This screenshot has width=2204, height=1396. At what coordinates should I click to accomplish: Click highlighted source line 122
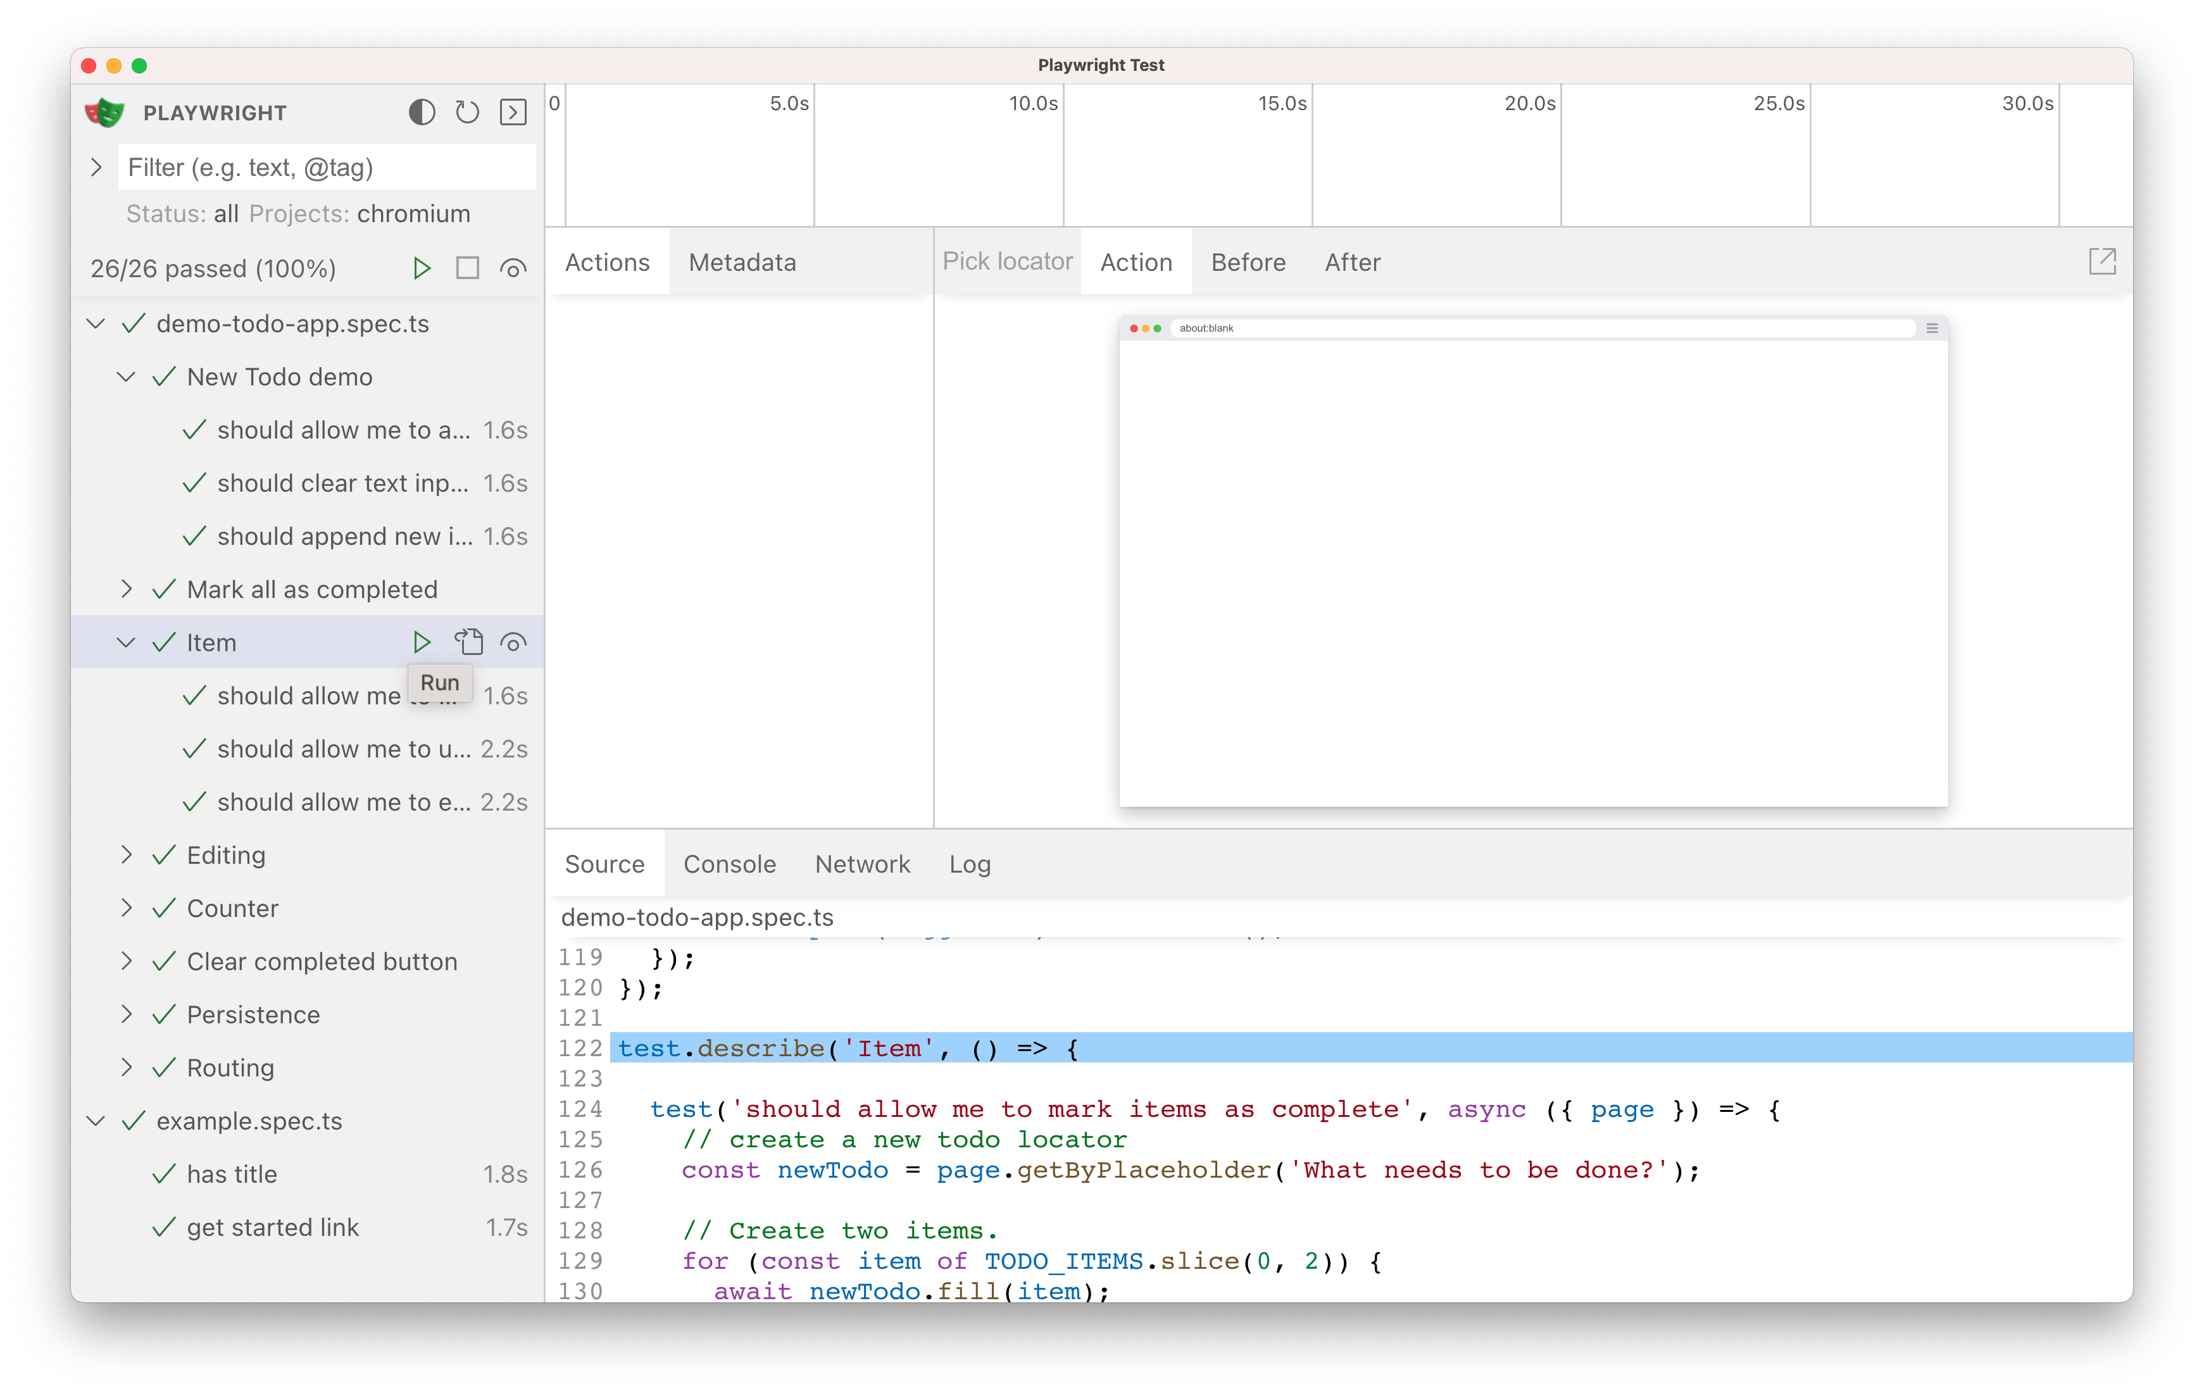pos(1370,1047)
